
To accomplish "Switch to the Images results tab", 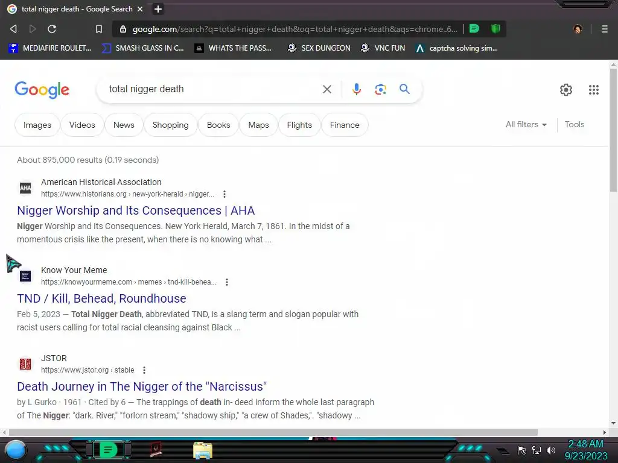I will click(37, 125).
